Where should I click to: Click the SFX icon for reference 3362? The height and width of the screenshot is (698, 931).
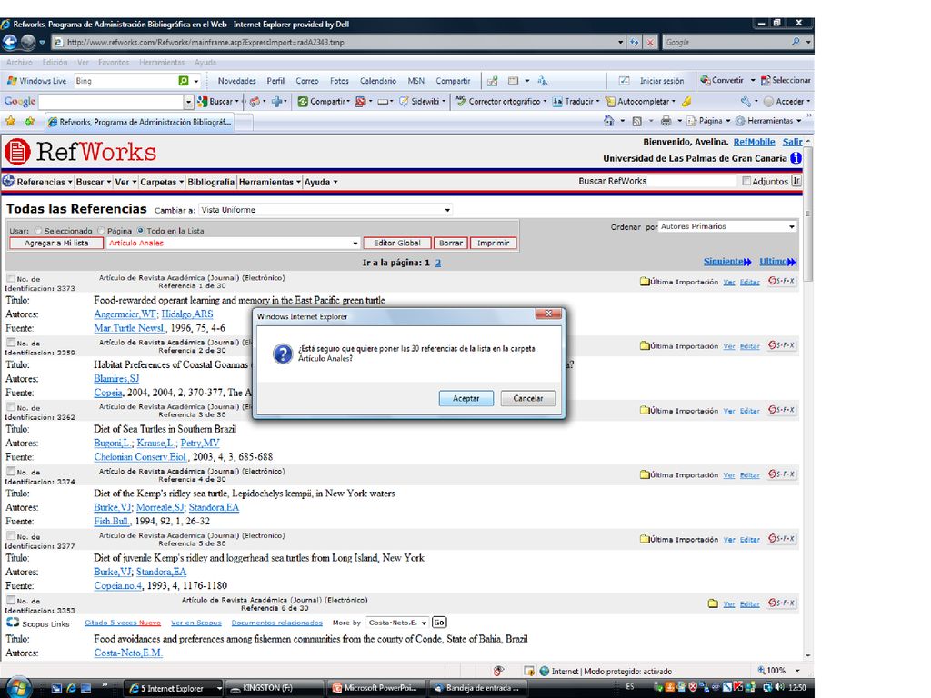[x=781, y=410]
